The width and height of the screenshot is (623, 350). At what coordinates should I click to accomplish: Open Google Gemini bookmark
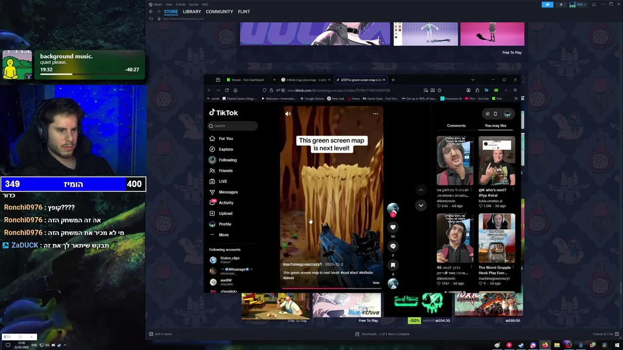[312, 99]
